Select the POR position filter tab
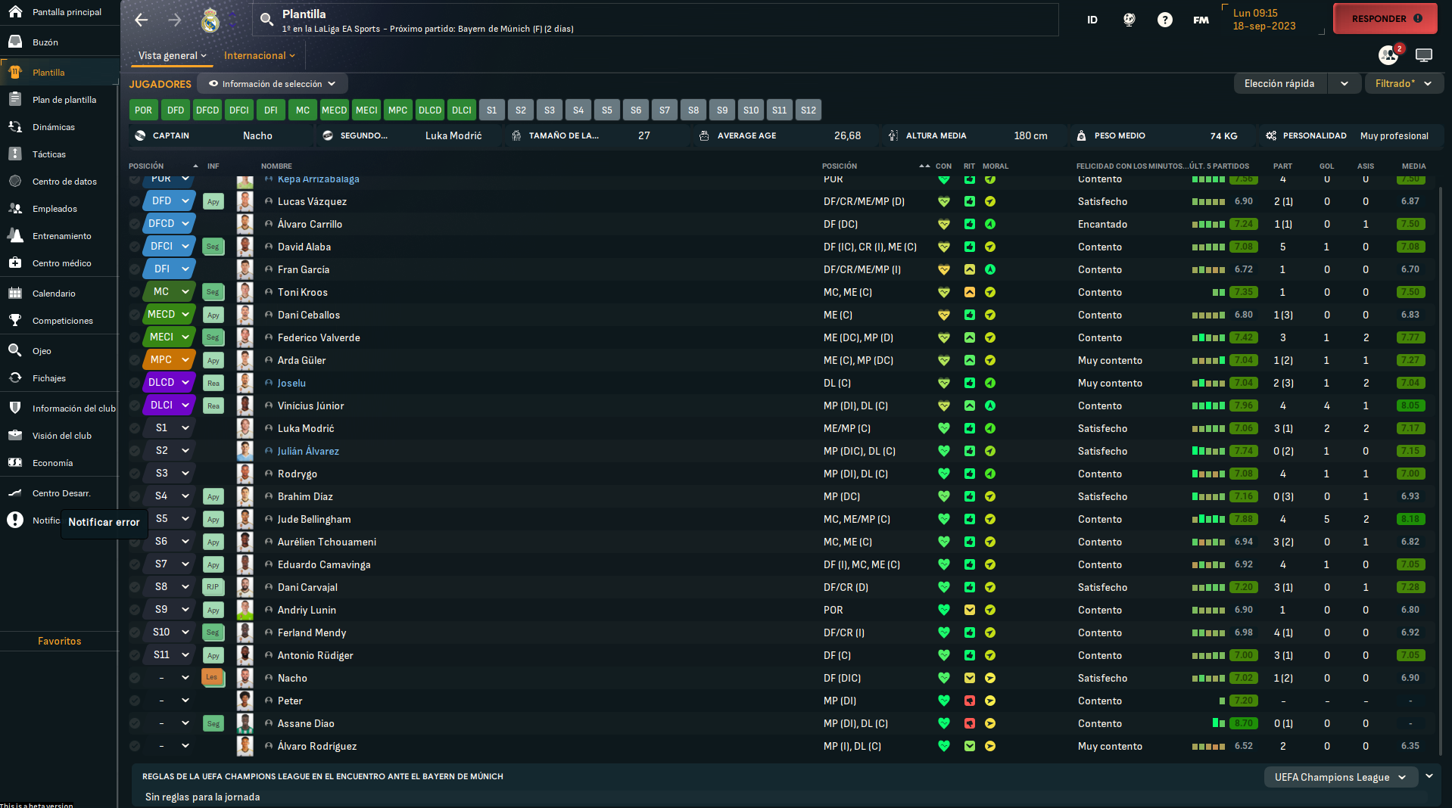Screen dimensions: 1452x808 (x=143, y=110)
